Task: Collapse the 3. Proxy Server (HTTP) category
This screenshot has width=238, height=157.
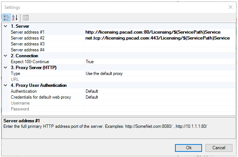Action: (x=5, y=68)
